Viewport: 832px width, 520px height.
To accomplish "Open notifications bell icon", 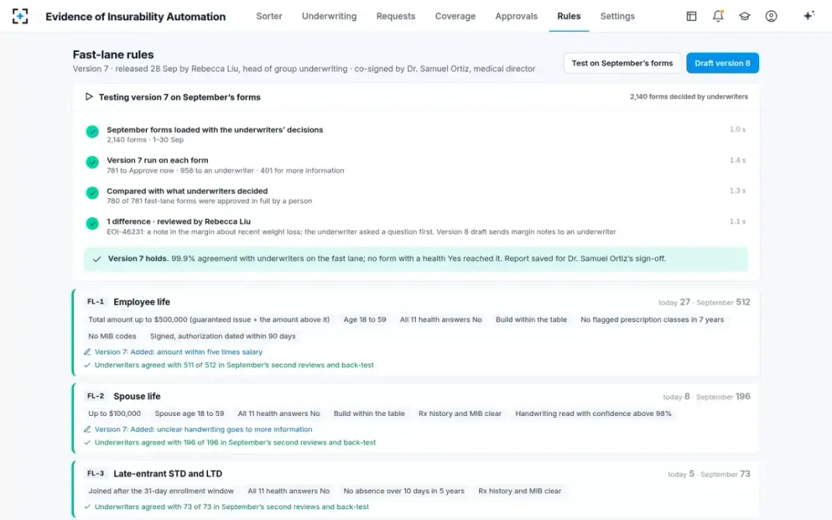I will pos(718,16).
